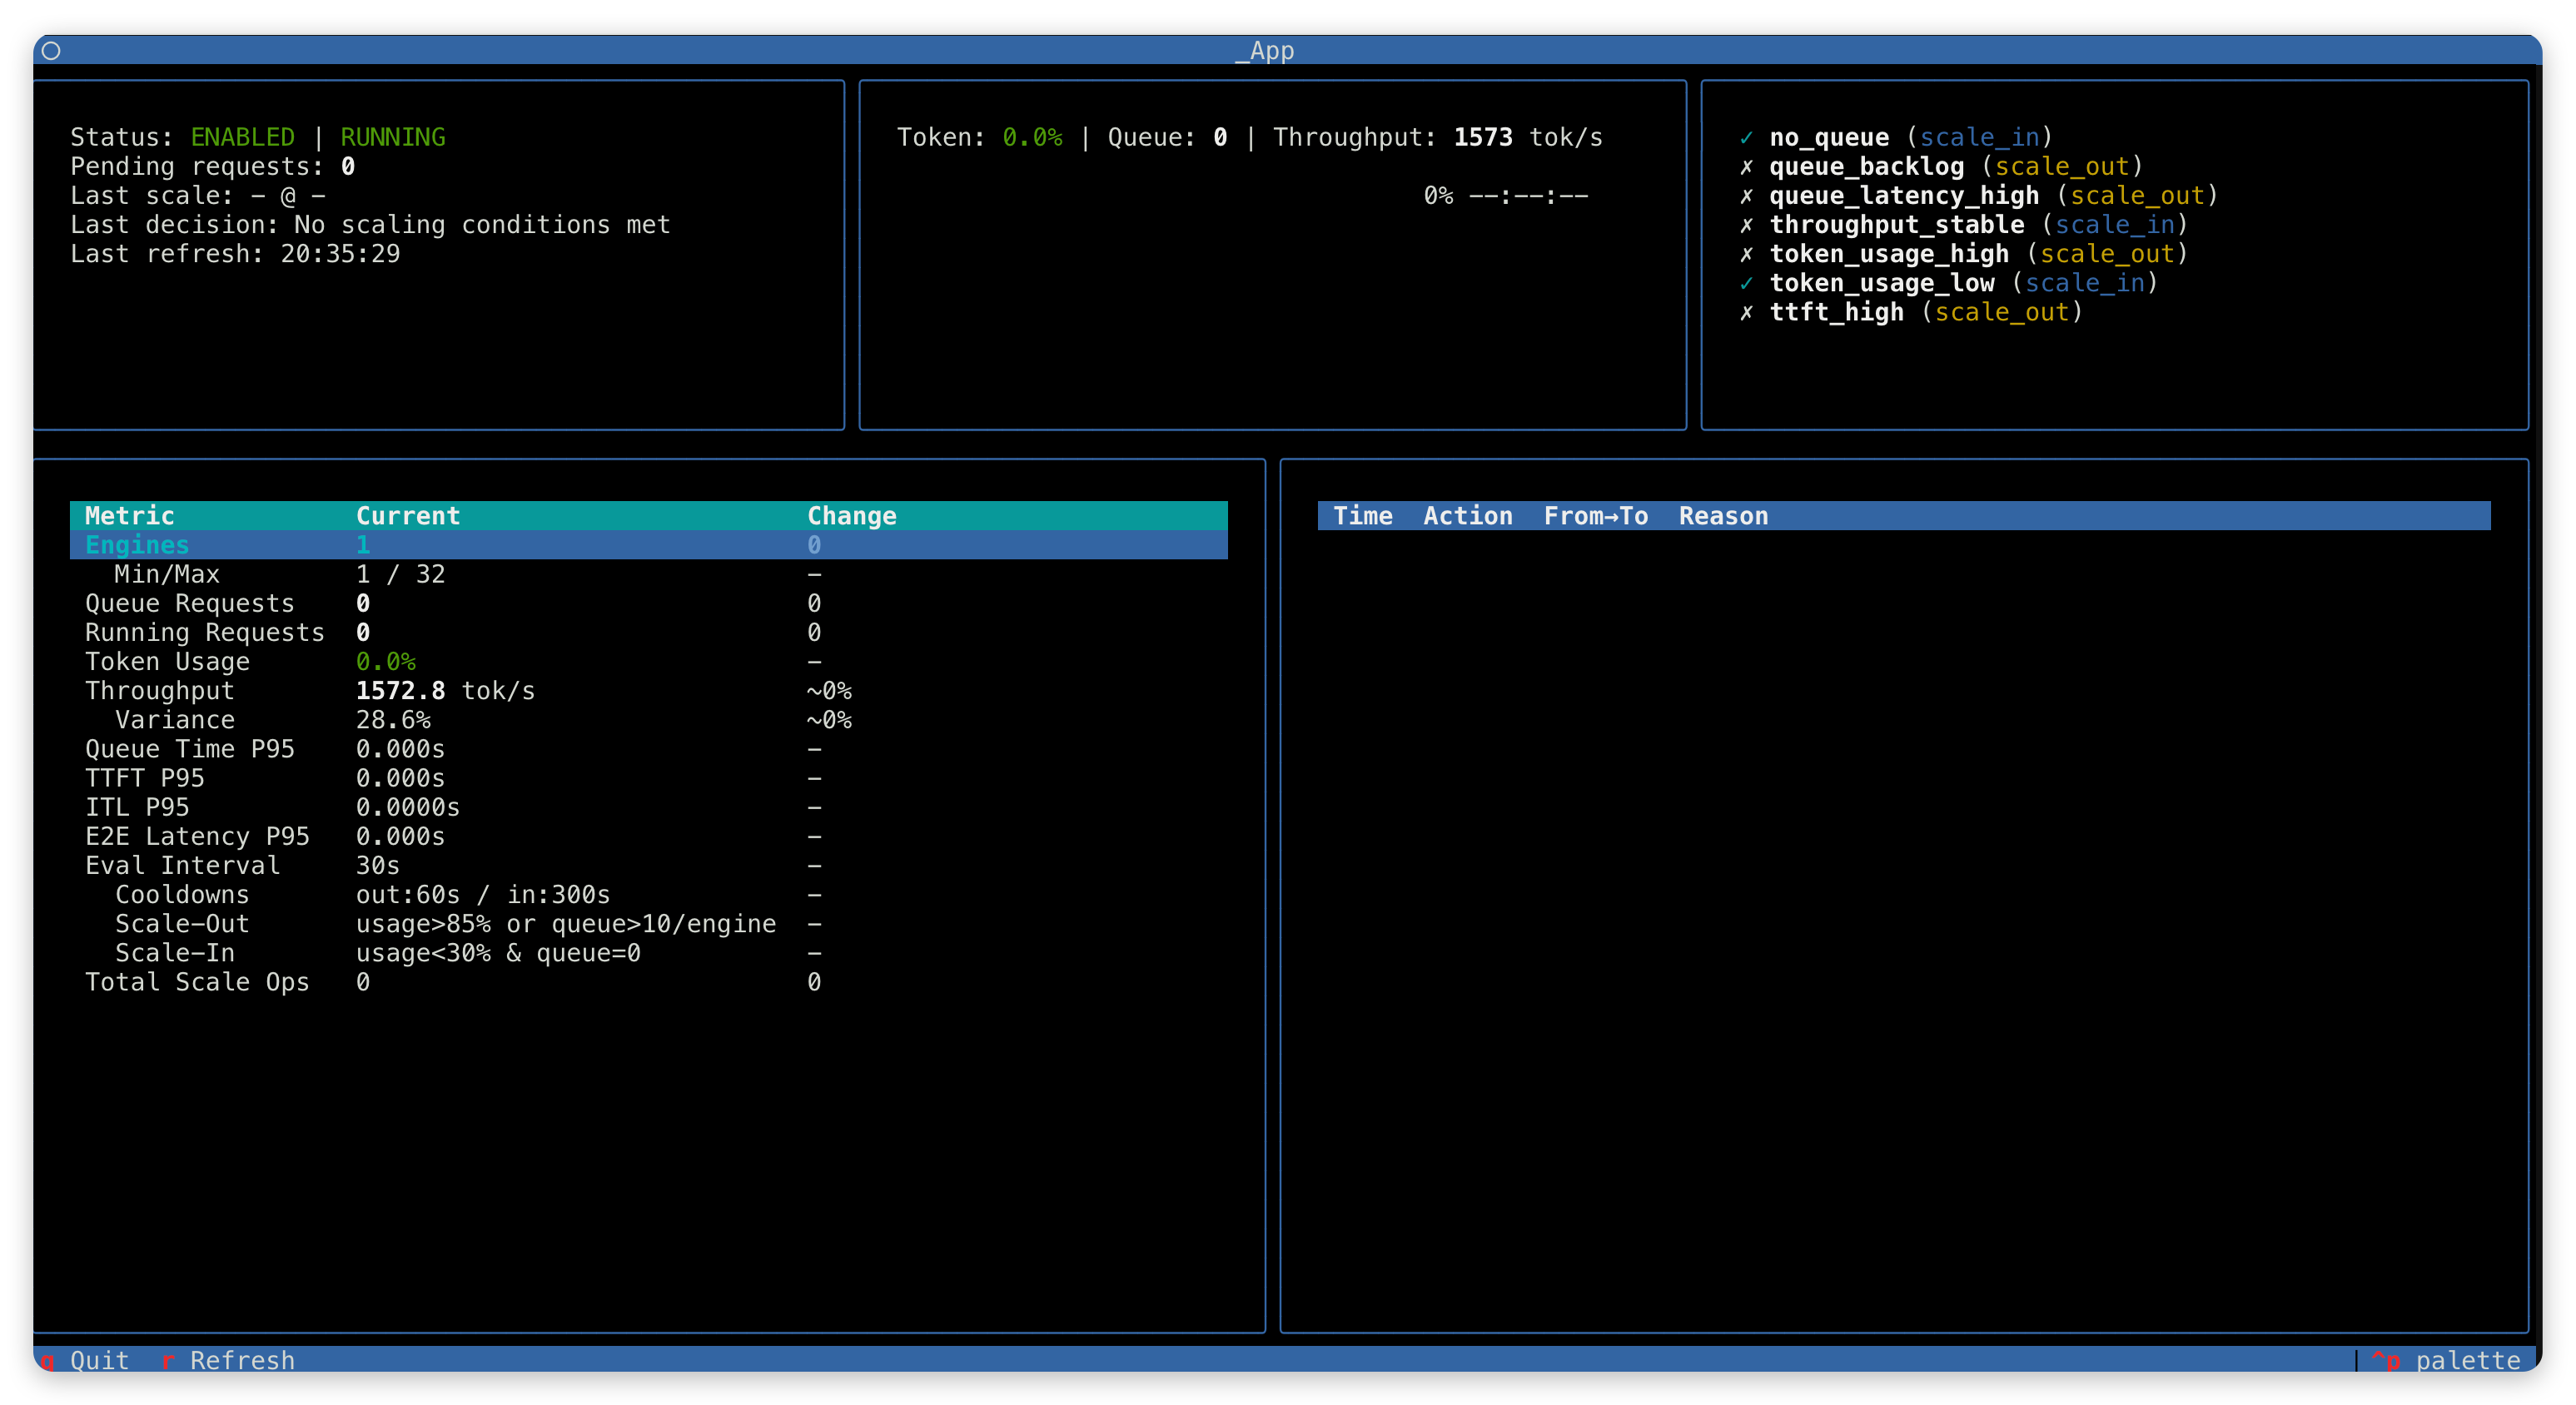Click the 0% progress indicator with --:--:--

point(1506,195)
